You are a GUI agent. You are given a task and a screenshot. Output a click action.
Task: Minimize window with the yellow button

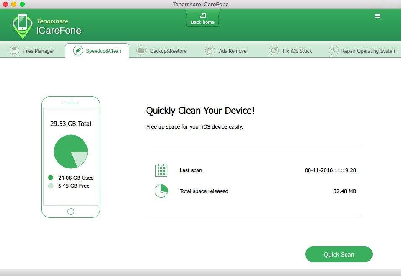click(x=14, y=4)
